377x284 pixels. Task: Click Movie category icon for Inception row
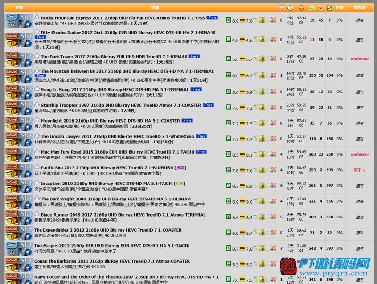tap(11, 186)
